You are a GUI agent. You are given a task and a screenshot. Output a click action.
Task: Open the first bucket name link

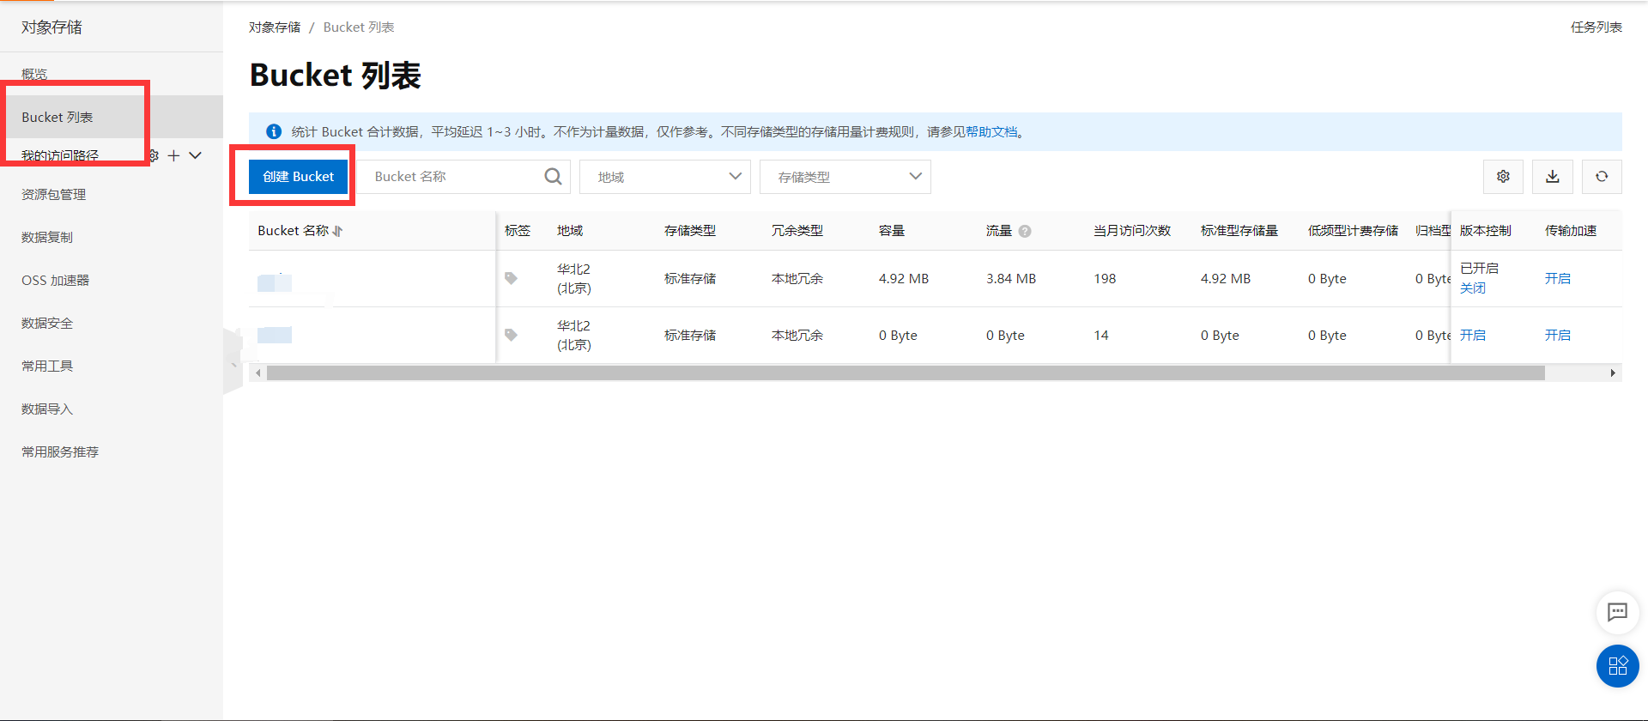[x=275, y=282]
